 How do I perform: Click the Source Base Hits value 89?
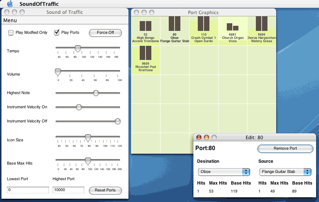[x=294, y=191]
